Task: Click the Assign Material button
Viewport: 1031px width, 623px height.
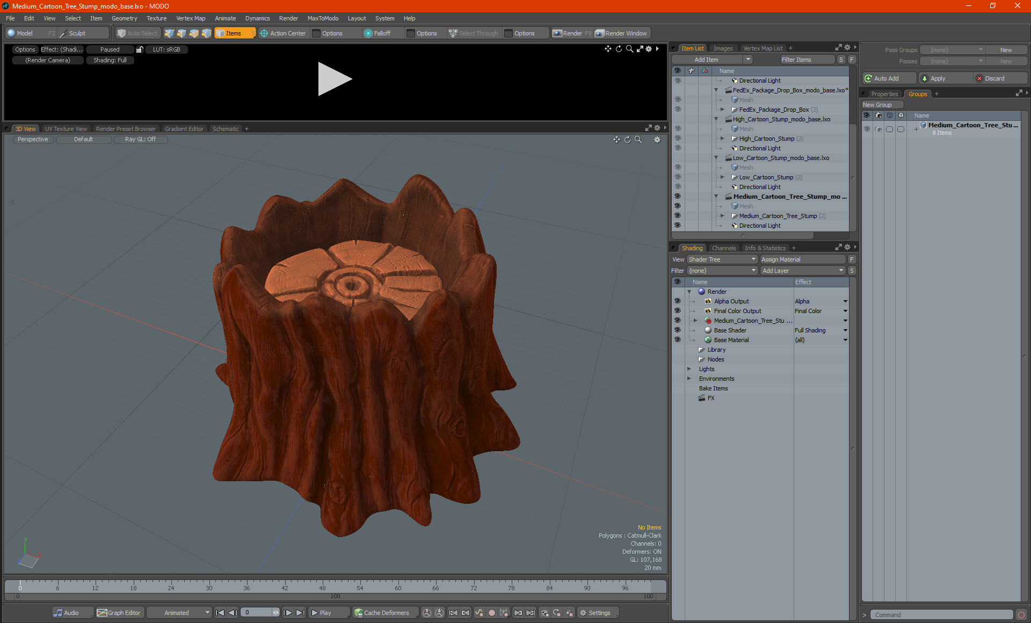Action: [802, 259]
